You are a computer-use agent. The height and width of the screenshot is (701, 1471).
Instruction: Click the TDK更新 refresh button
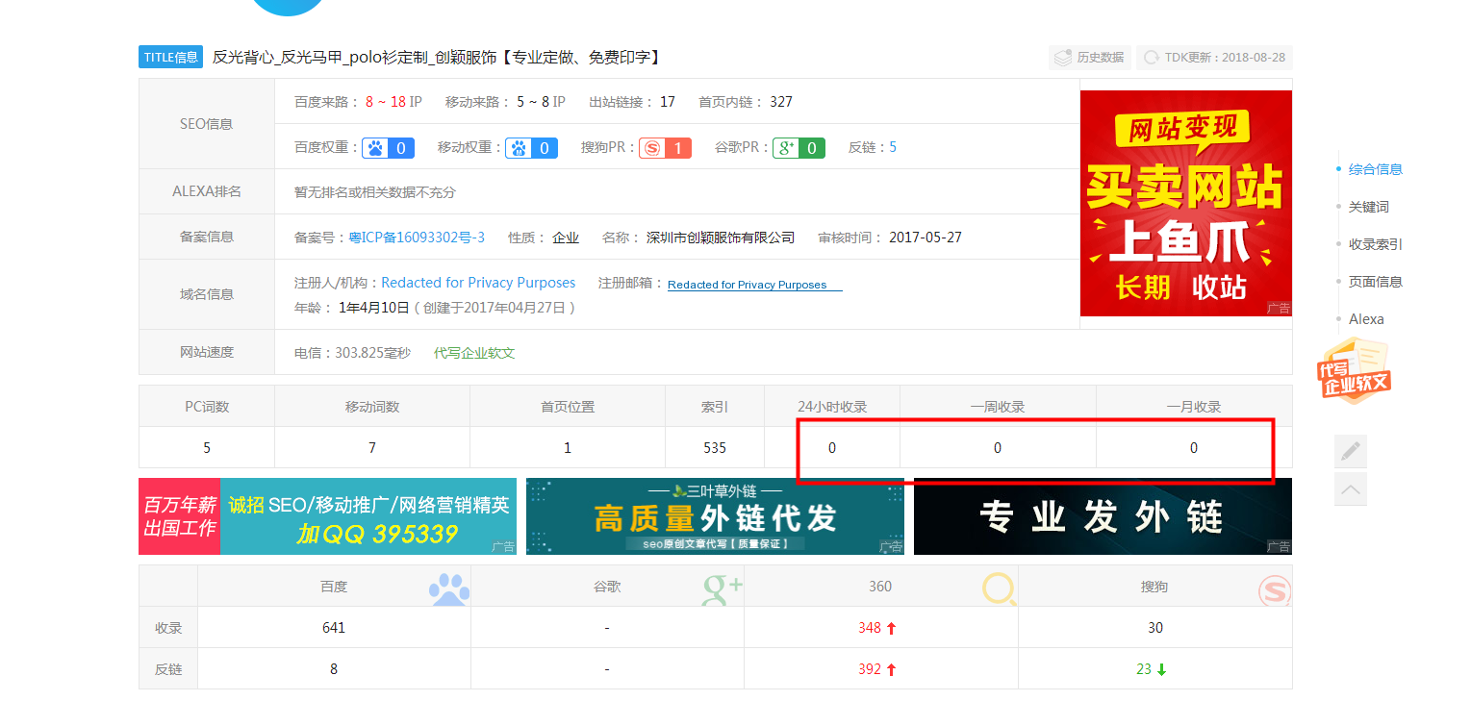click(x=1214, y=58)
